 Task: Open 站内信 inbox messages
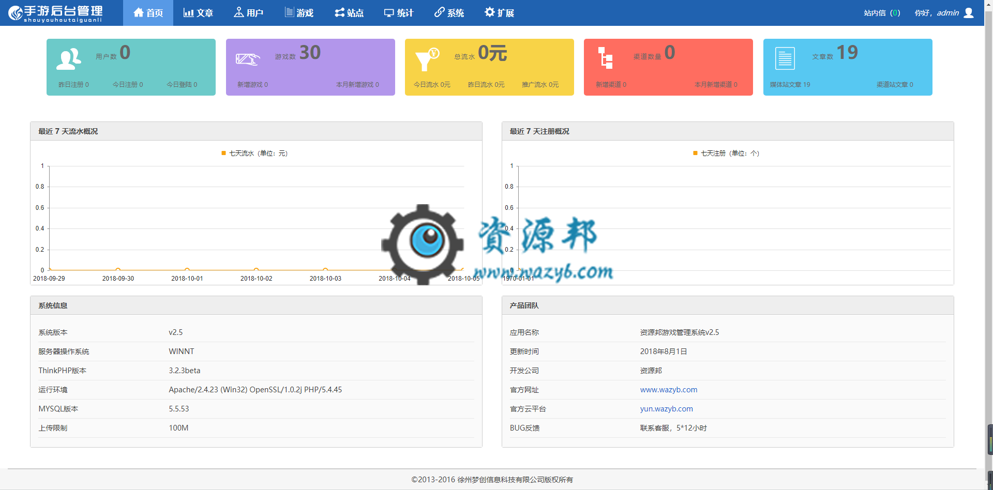882,13
